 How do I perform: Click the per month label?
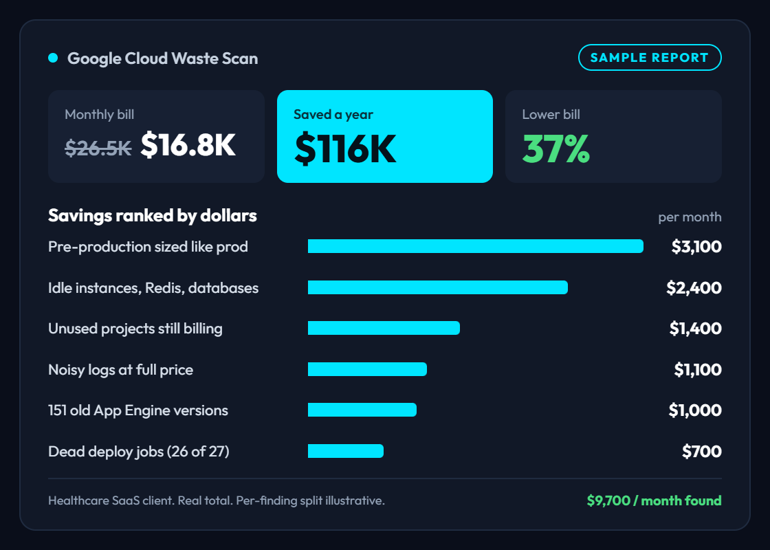point(690,217)
